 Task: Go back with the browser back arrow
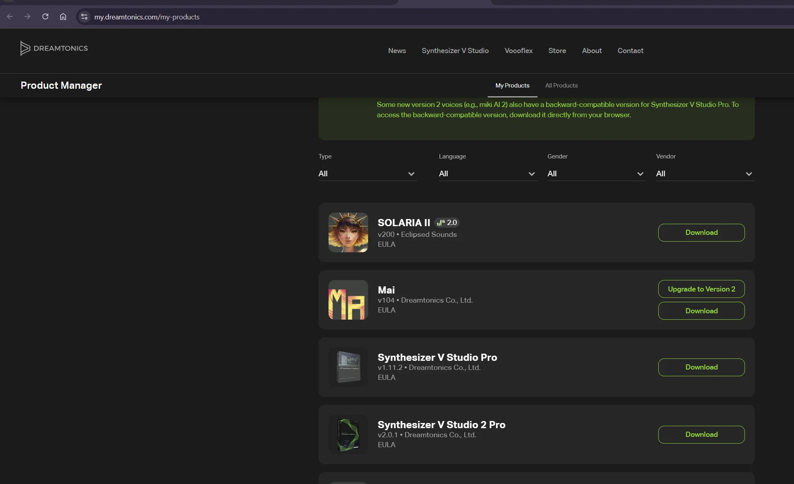click(x=10, y=17)
